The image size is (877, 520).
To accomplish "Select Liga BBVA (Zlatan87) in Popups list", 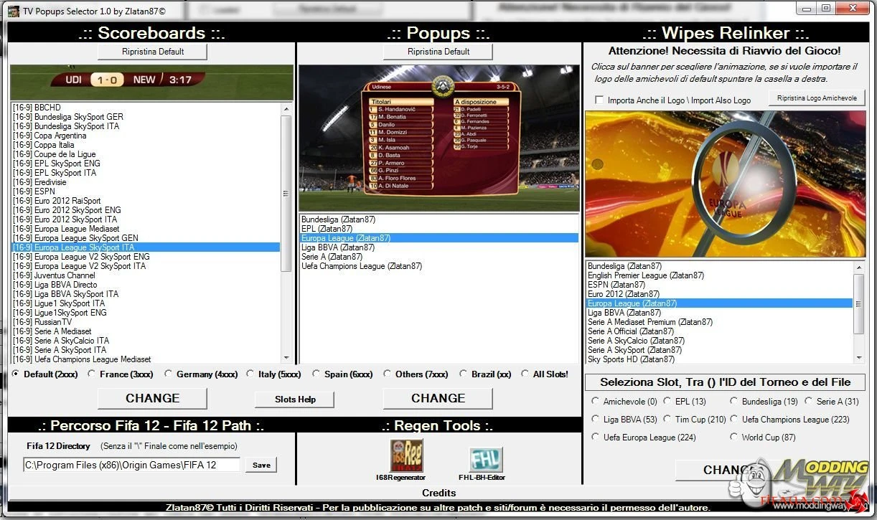I will pos(439,247).
